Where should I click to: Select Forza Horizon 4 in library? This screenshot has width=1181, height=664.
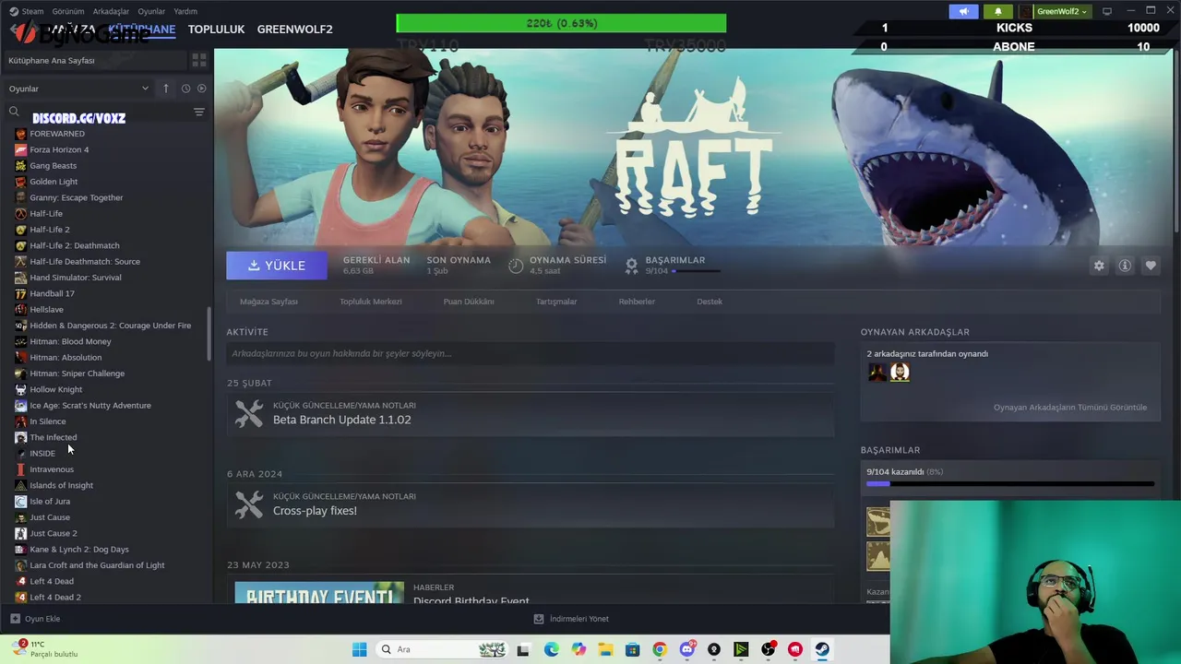[59, 149]
